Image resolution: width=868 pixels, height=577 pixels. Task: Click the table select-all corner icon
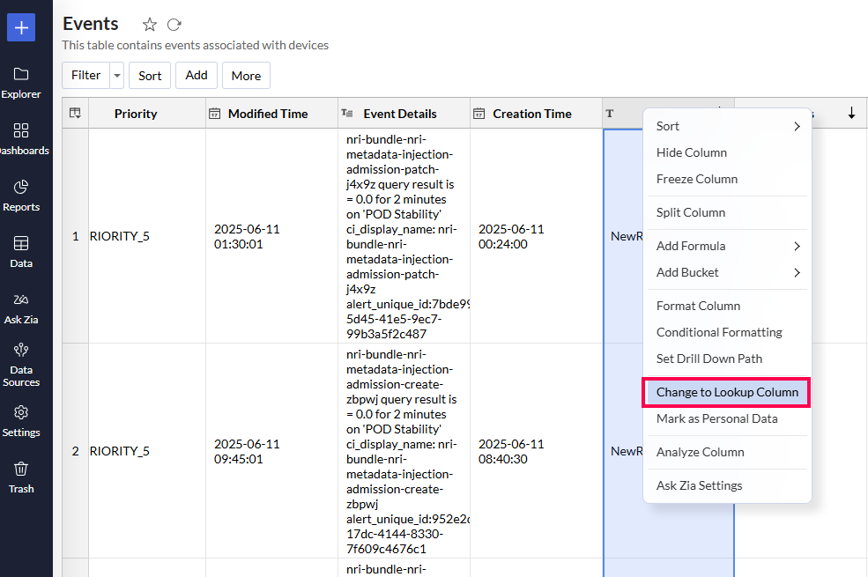(75, 113)
